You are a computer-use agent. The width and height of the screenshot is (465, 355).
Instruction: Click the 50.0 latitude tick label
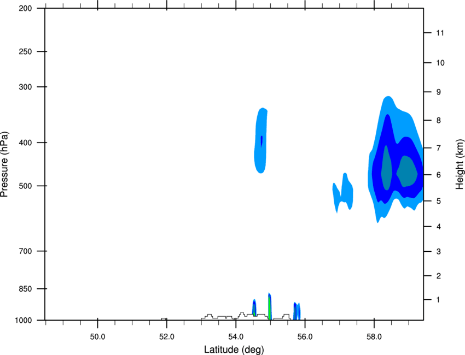pos(97,336)
